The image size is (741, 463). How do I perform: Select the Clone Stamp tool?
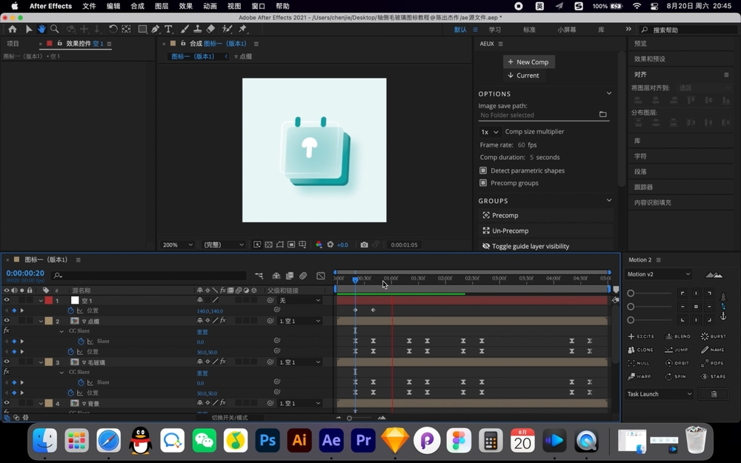coord(198,30)
